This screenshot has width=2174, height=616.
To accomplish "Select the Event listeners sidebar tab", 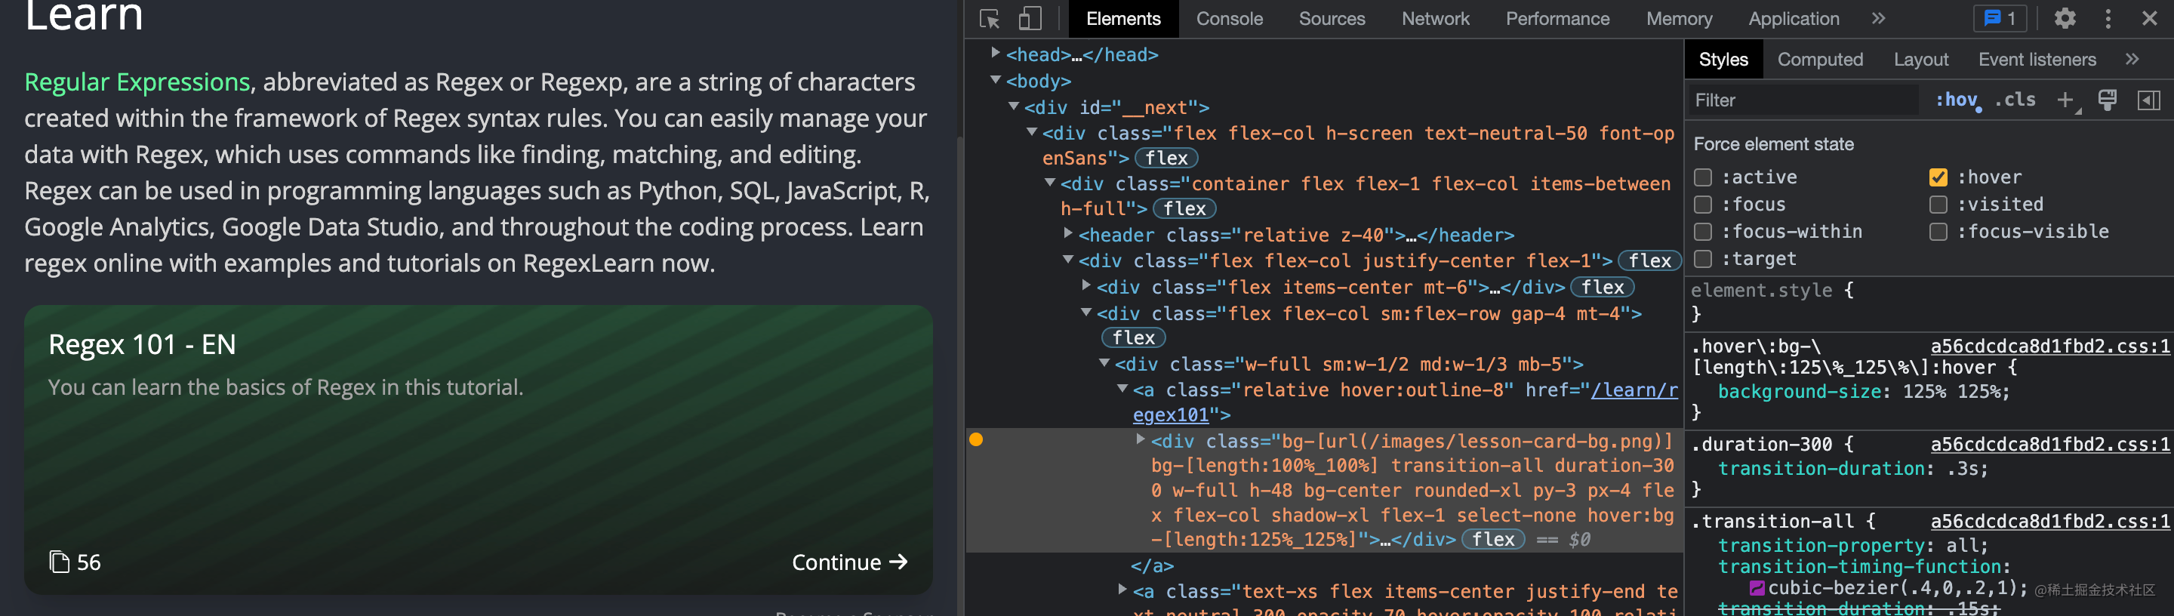I will 2037,59.
